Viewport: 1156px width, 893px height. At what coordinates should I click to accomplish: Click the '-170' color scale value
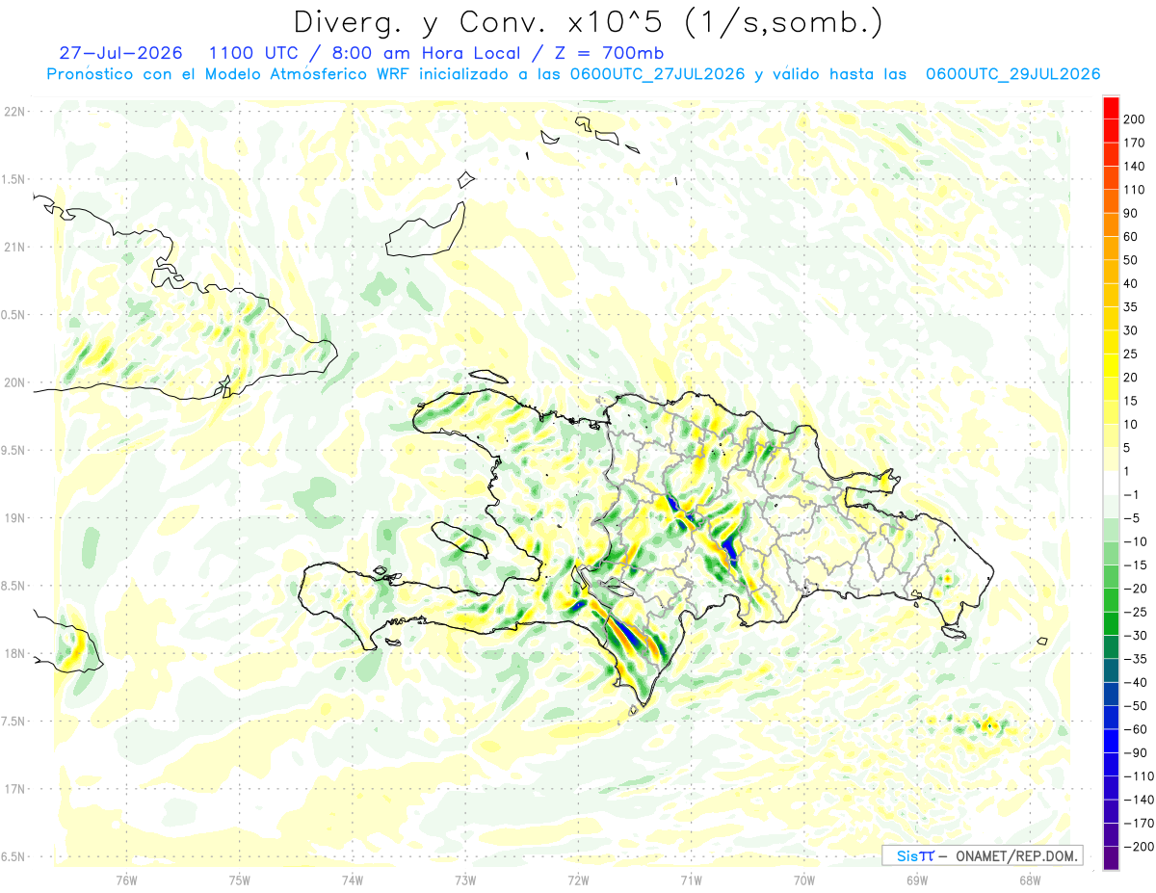(x=1139, y=824)
